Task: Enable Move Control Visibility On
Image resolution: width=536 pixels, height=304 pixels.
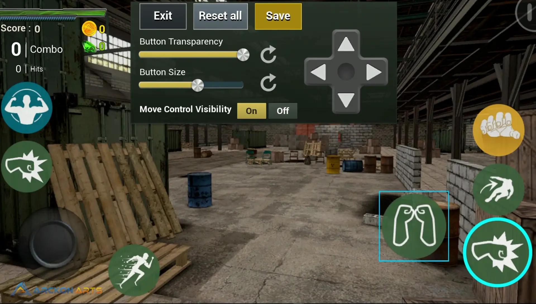Action: tap(252, 111)
